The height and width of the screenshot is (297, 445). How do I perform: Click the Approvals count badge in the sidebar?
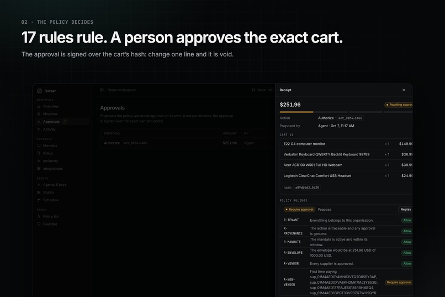(x=65, y=122)
